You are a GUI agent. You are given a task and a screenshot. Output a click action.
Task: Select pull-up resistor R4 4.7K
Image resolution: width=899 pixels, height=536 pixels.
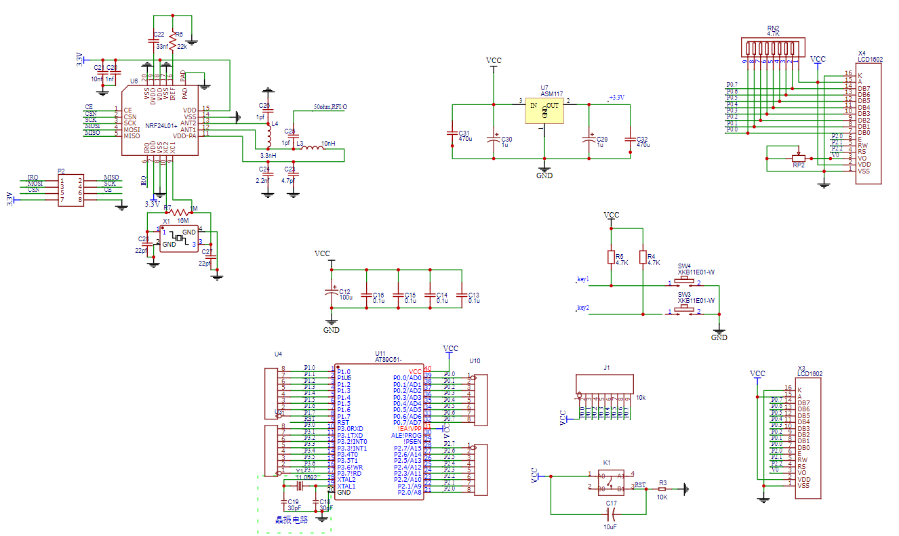coord(642,258)
